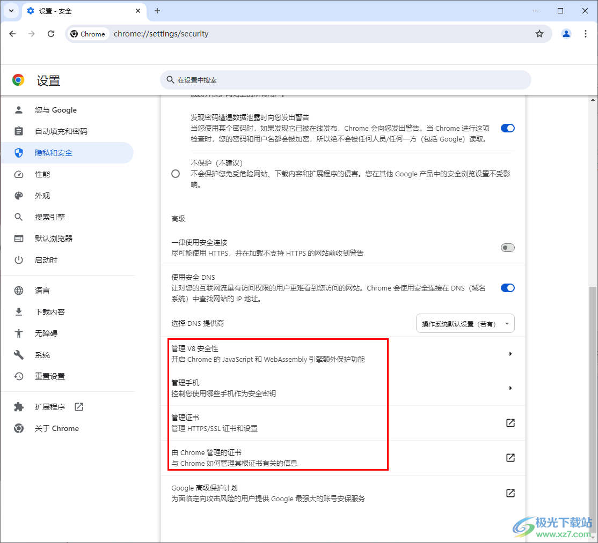This screenshot has height=543, width=598.
Task: Click the 性能 gauge icon
Action: pyautogui.click(x=19, y=174)
